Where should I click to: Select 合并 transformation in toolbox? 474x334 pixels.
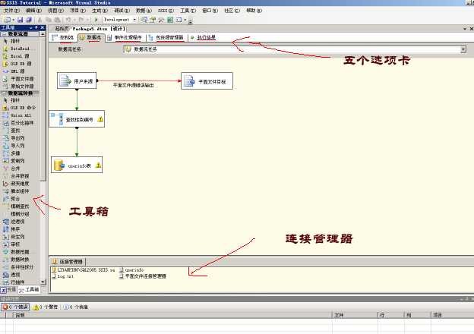(x=11, y=169)
